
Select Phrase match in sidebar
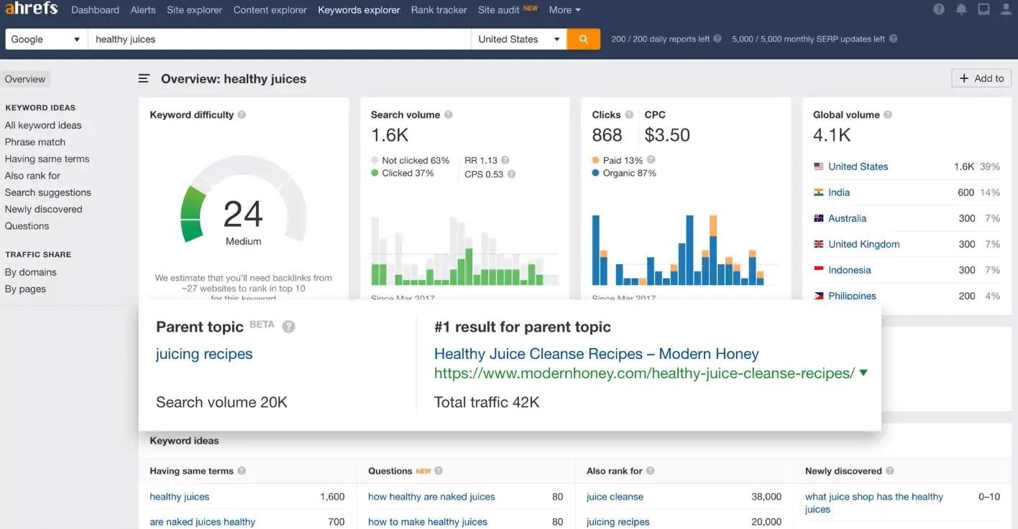coord(35,142)
